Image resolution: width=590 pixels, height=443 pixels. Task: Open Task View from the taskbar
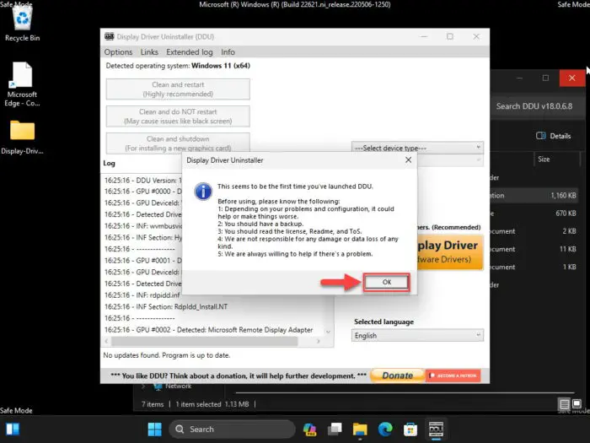335,429
